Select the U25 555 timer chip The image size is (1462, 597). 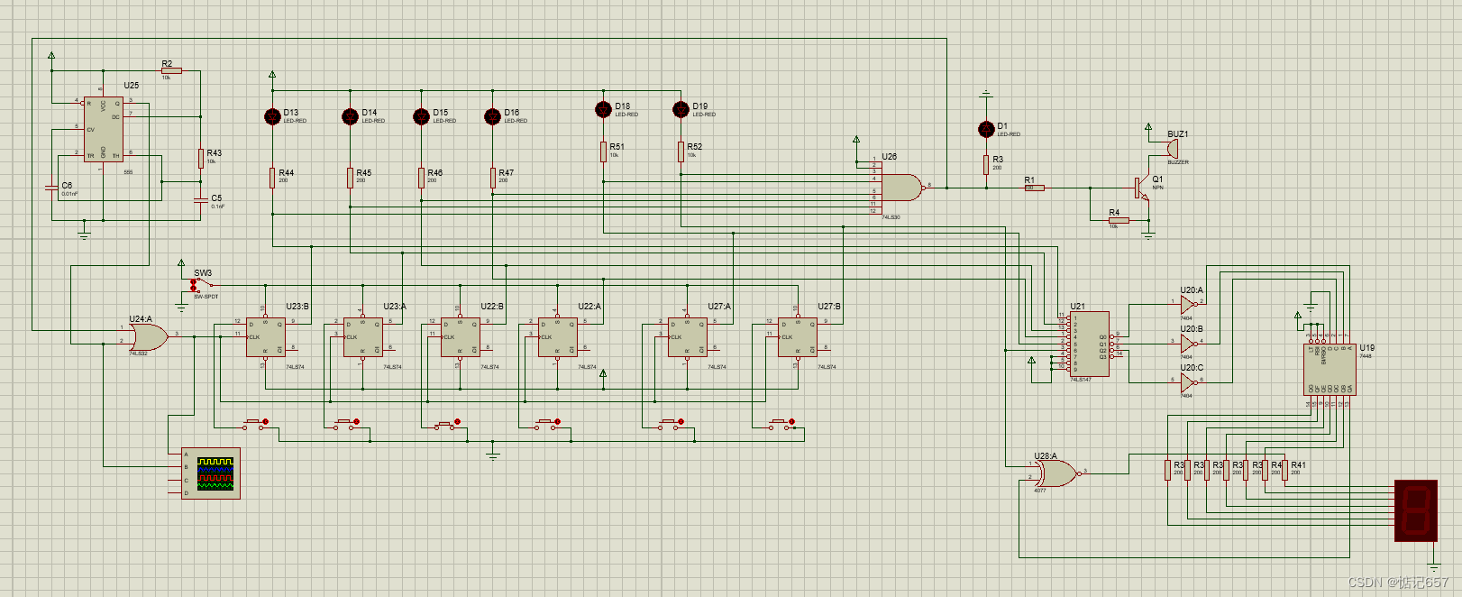click(x=104, y=129)
